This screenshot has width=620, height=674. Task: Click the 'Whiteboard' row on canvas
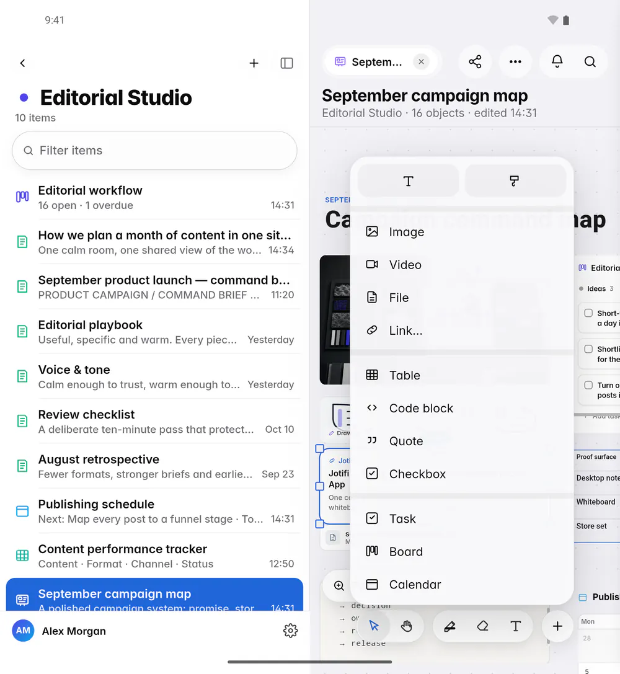click(597, 502)
